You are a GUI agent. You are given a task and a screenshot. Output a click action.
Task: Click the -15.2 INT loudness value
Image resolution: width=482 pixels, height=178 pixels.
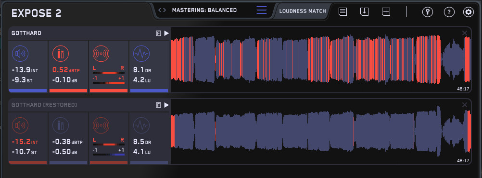25,142
